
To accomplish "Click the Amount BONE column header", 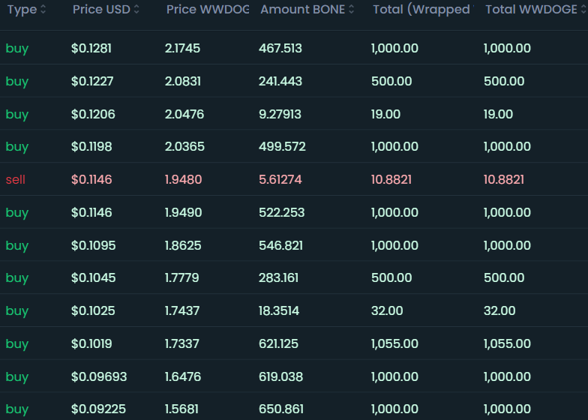I will coord(303,9).
